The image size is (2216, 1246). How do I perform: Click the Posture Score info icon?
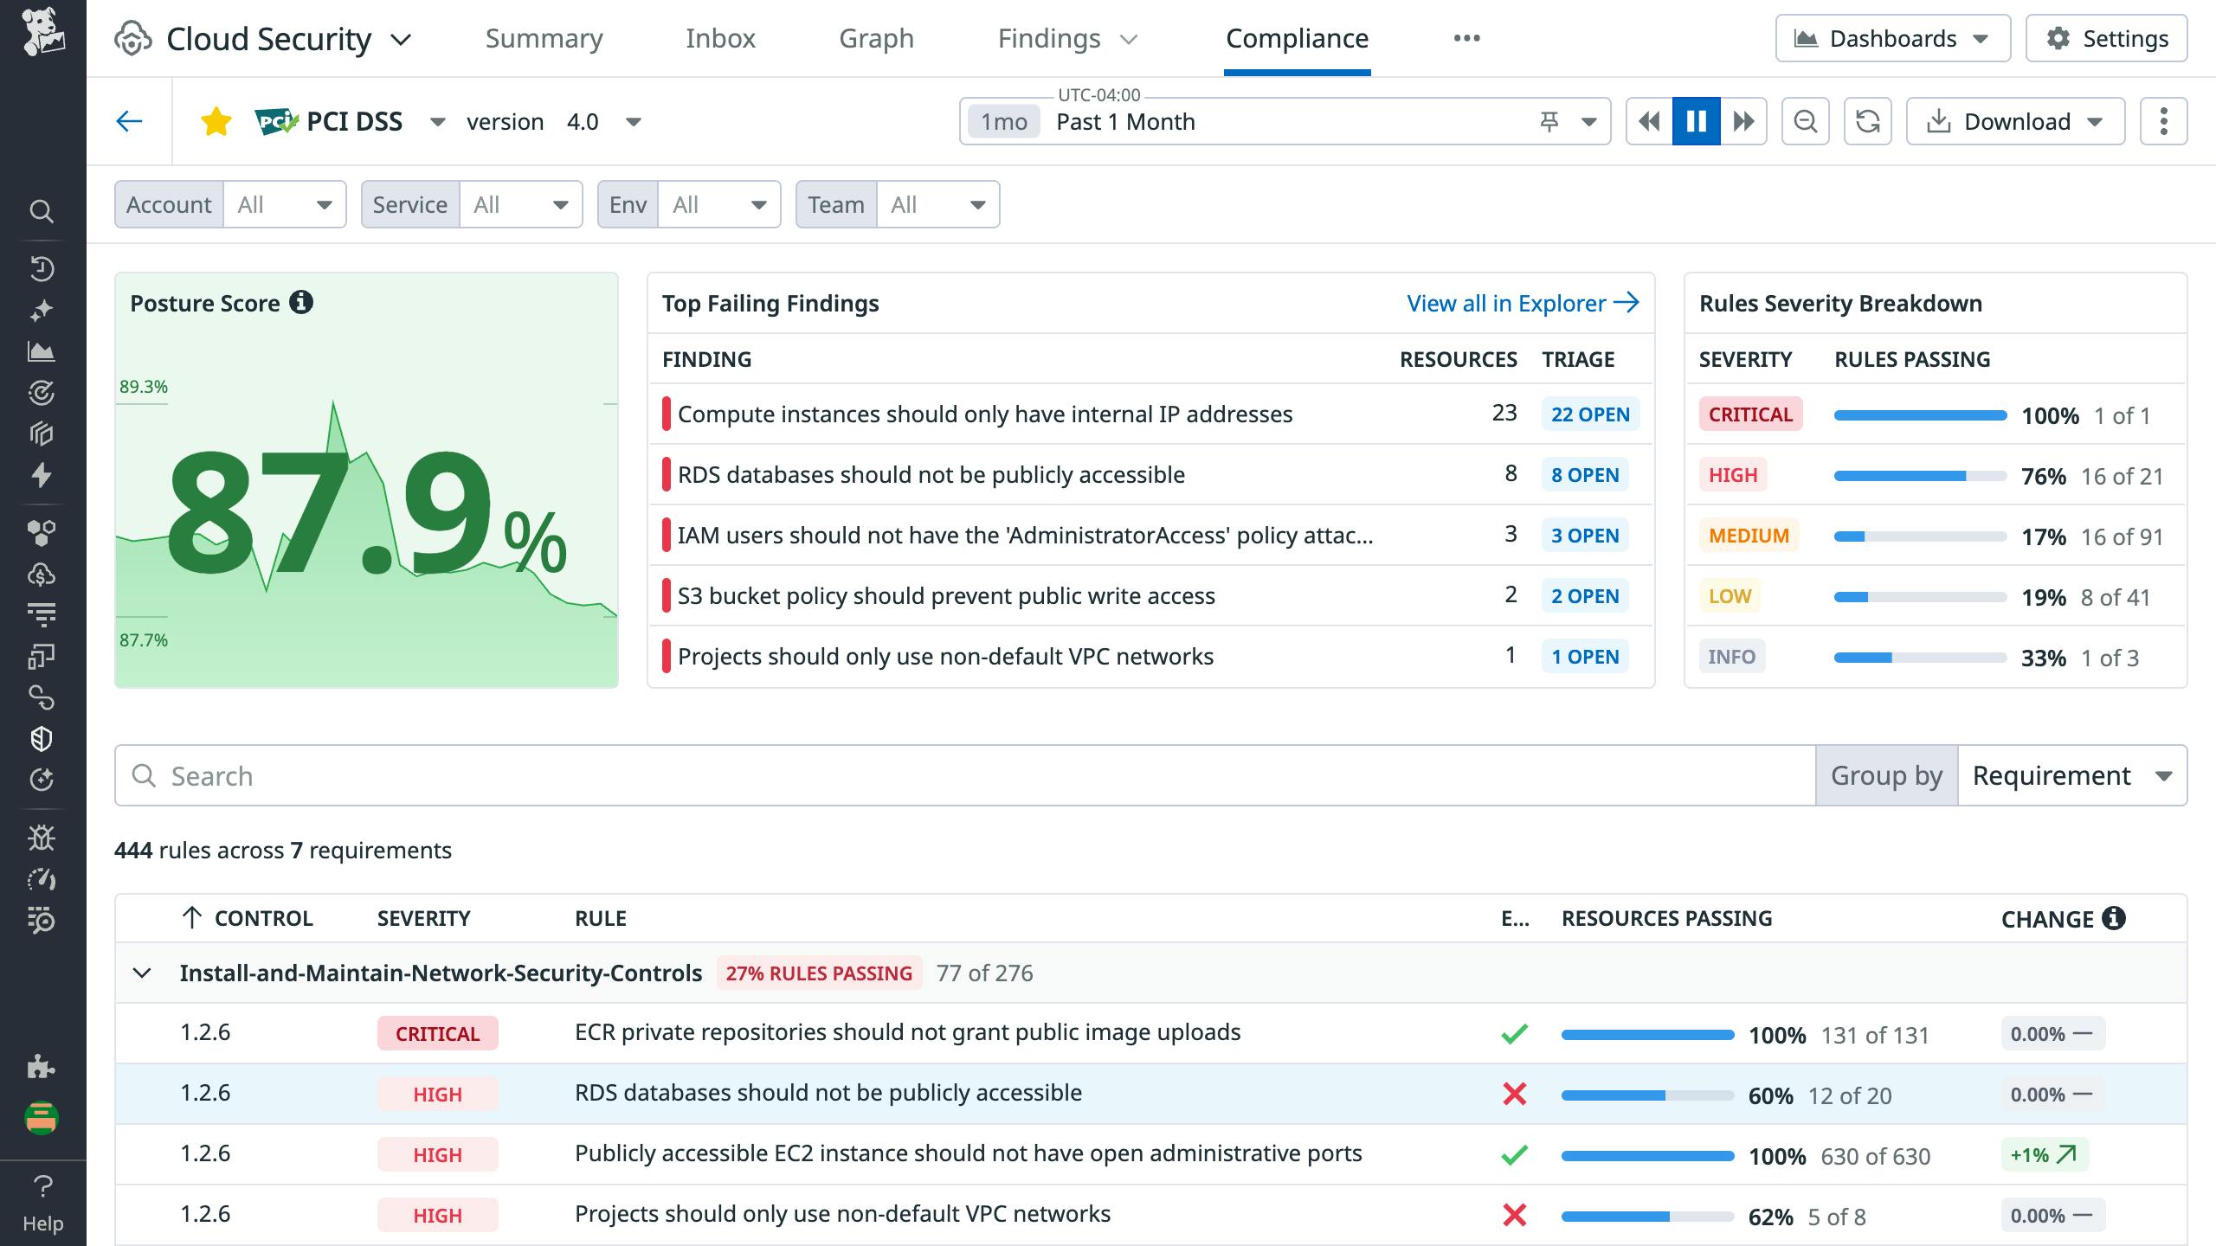[301, 303]
